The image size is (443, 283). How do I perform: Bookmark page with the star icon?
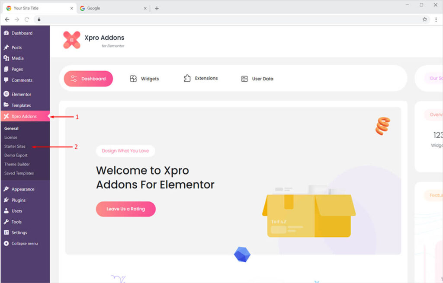tap(425, 19)
